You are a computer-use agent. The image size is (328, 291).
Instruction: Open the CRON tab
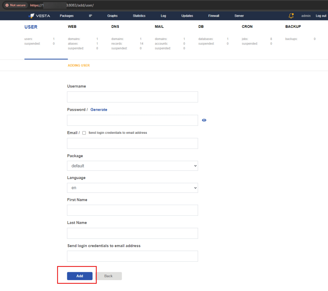coord(247,27)
